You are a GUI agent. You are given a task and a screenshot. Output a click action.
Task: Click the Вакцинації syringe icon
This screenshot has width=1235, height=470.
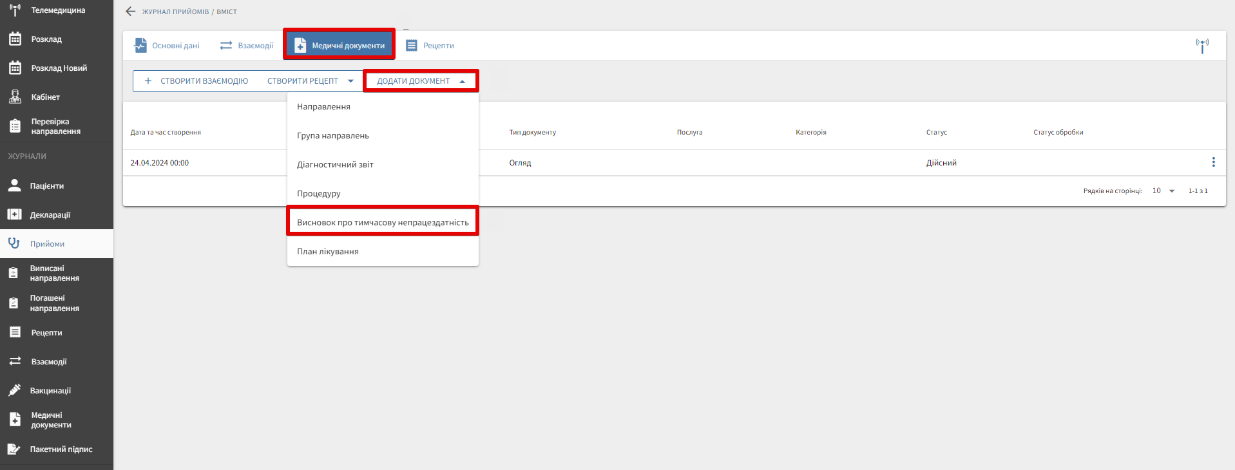pyautogui.click(x=14, y=391)
